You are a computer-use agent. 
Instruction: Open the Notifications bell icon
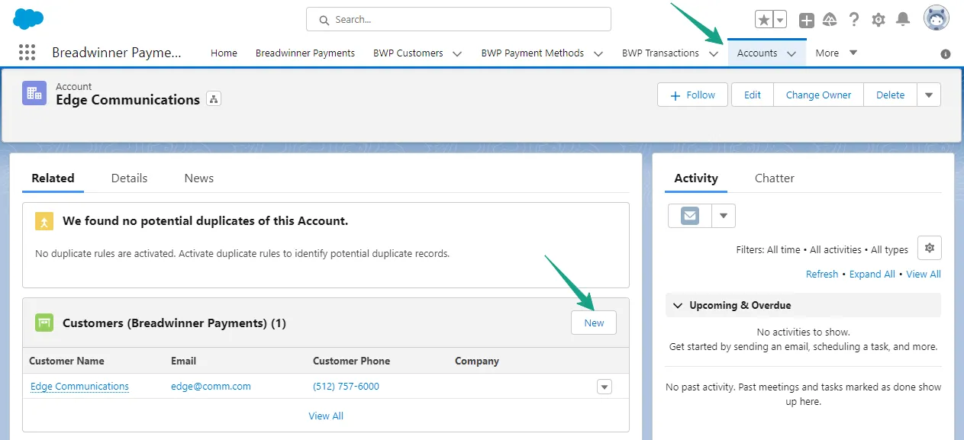pos(903,20)
